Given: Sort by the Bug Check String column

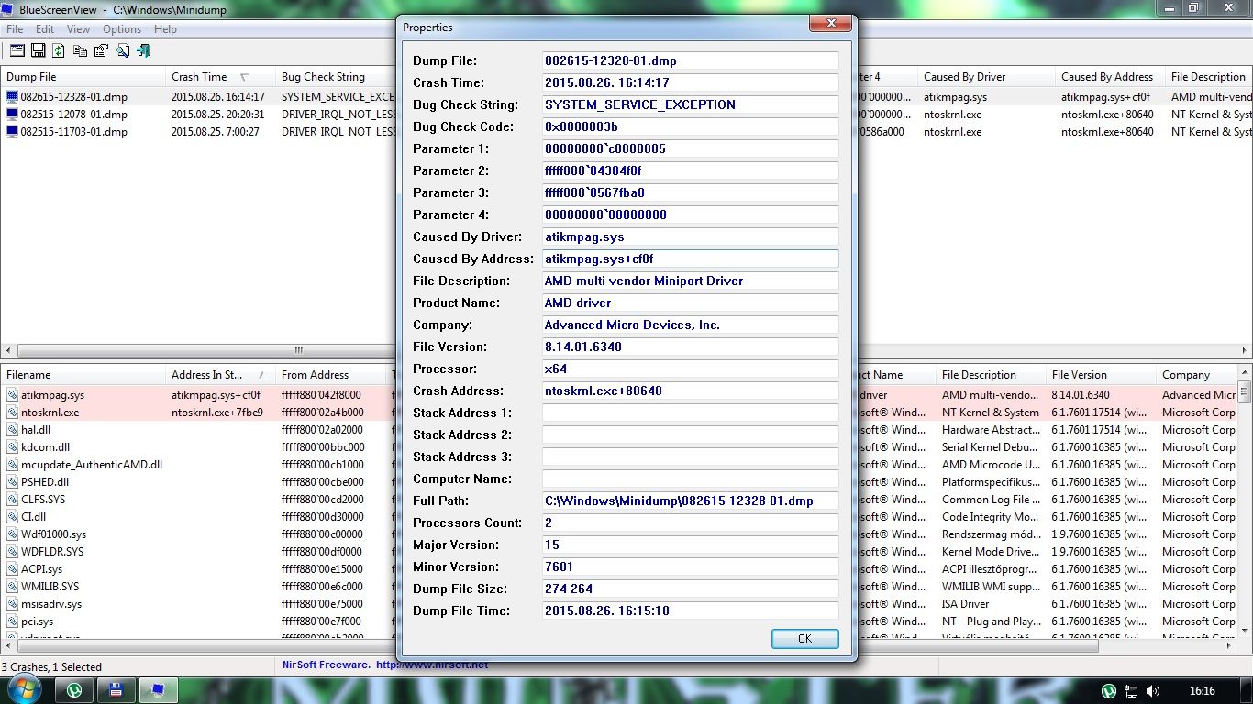Looking at the screenshot, I should 335,77.
